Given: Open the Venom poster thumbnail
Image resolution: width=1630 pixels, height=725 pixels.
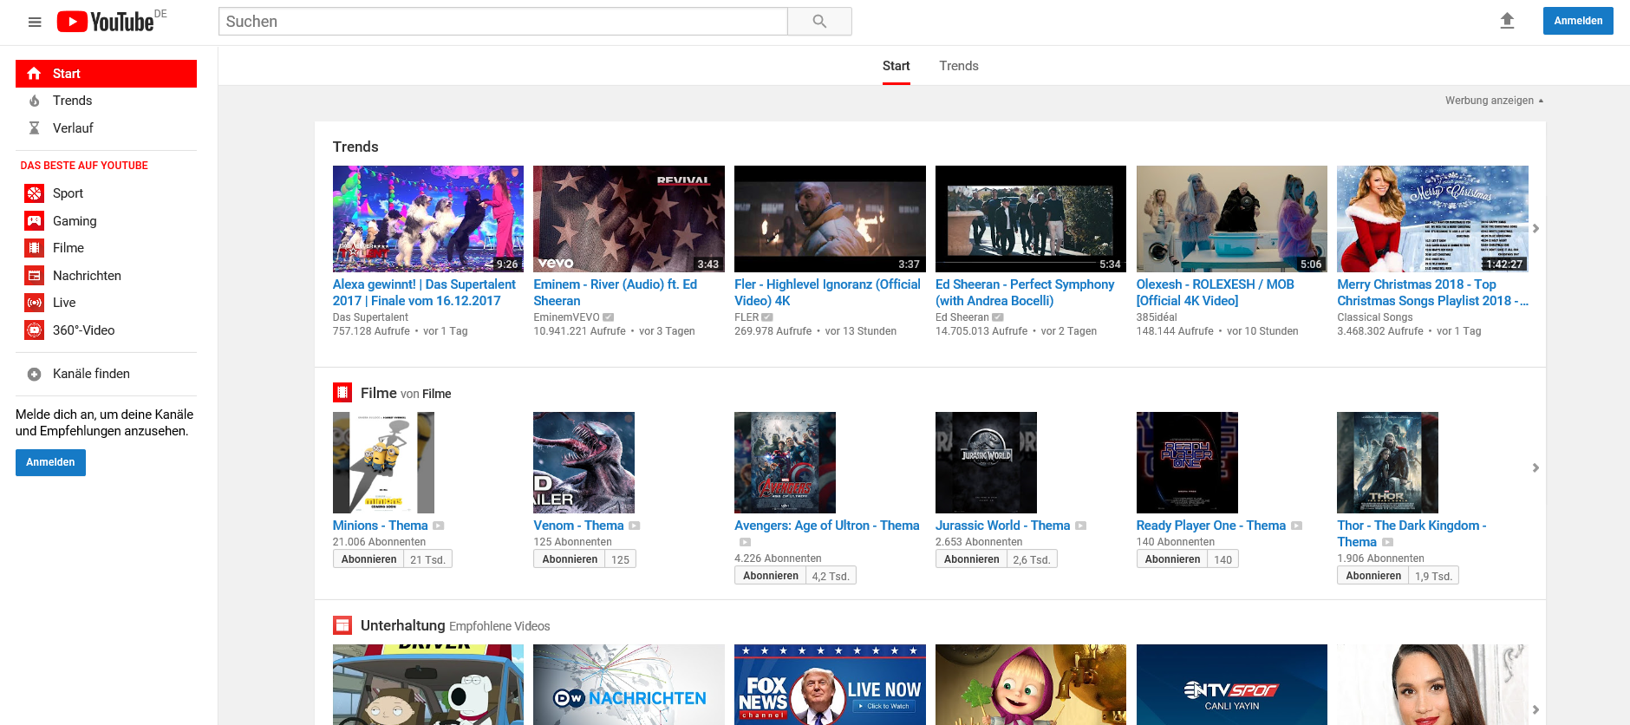Looking at the screenshot, I should pyautogui.click(x=584, y=462).
